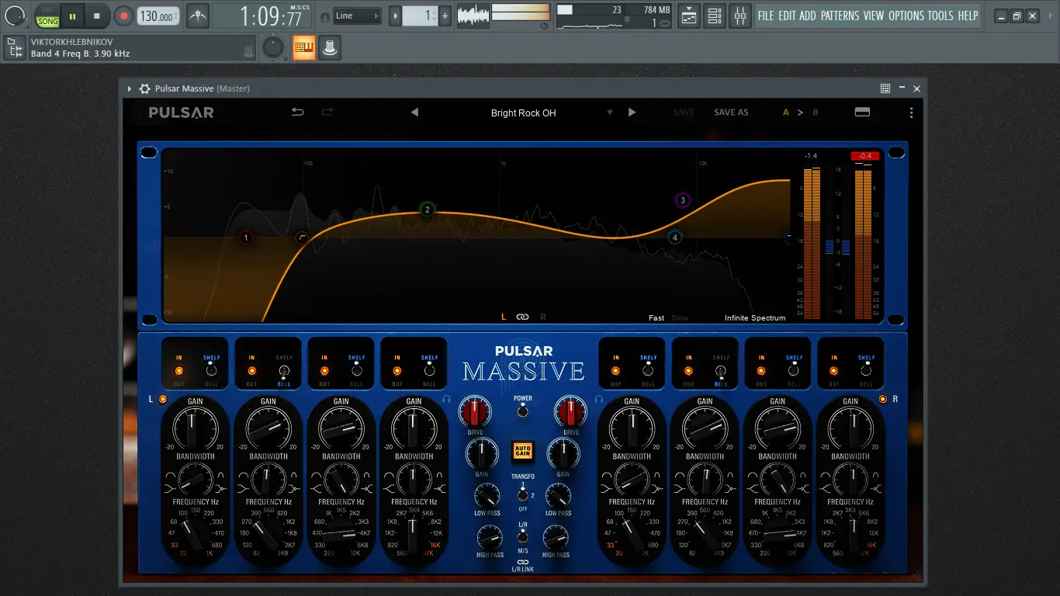Click the grid icon in the plugin title bar

click(x=885, y=88)
